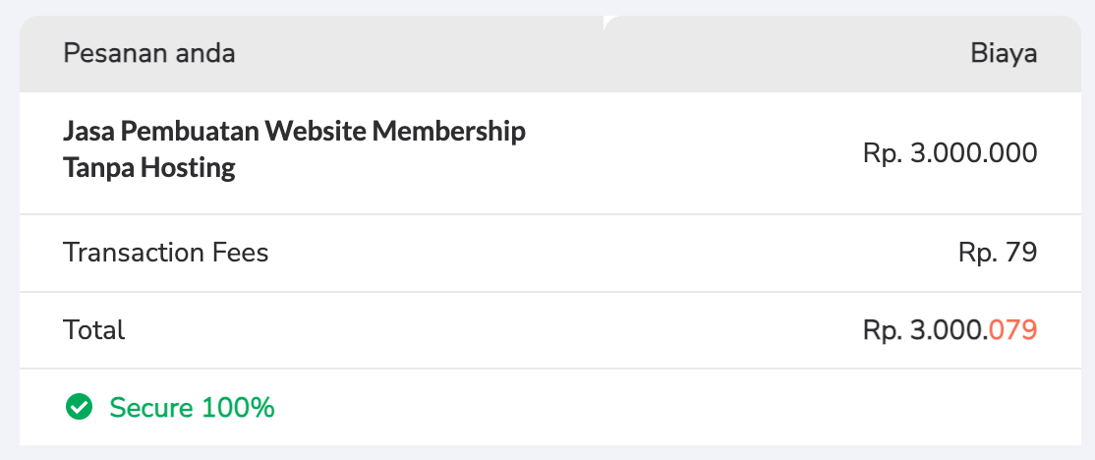This screenshot has height=460, width=1095.
Task: Click the Rp. 3.000.079 total amount
Action: [950, 330]
